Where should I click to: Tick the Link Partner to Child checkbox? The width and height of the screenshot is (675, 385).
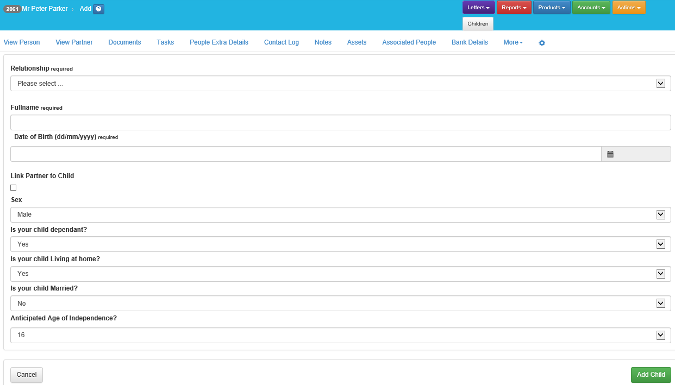click(x=14, y=188)
